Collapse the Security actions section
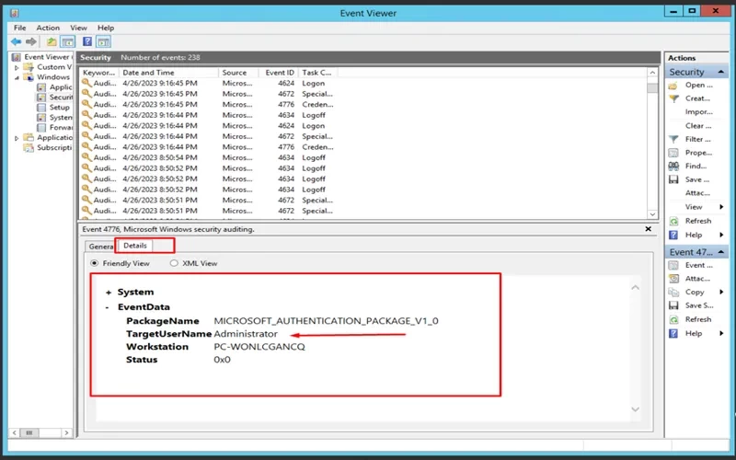This screenshot has height=460, width=736. pyautogui.click(x=720, y=72)
